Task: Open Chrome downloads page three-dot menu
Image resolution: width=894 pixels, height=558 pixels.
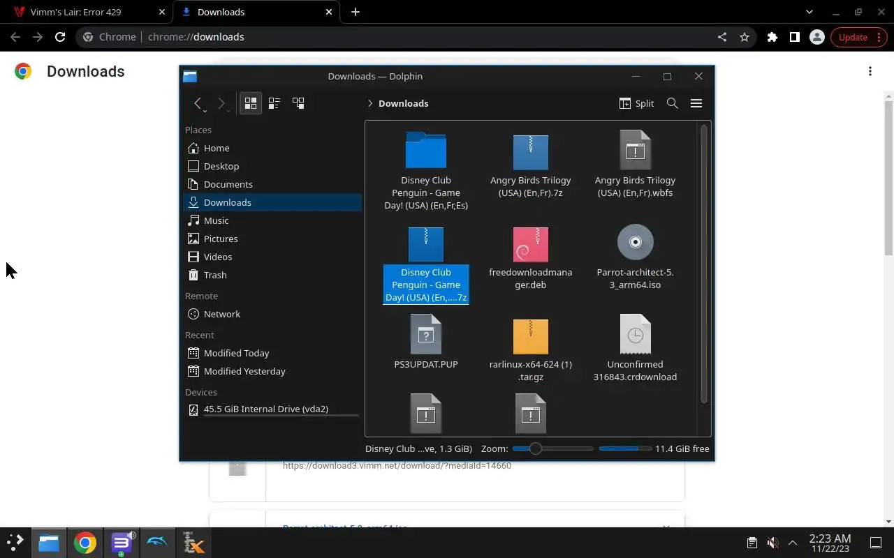Action: [870, 71]
